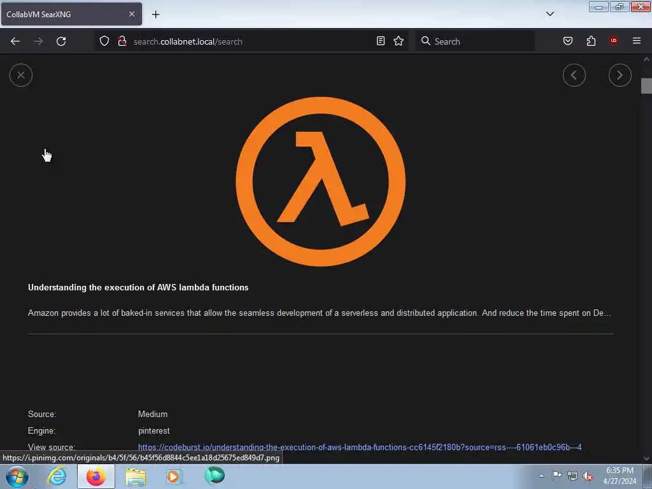Click the muted volume tray icon
Viewport: 652px width, 489px height.
click(588, 476)
